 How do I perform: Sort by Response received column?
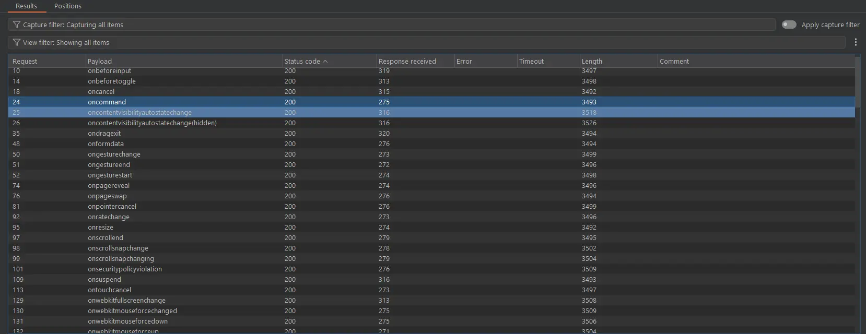tap(407, 61)
